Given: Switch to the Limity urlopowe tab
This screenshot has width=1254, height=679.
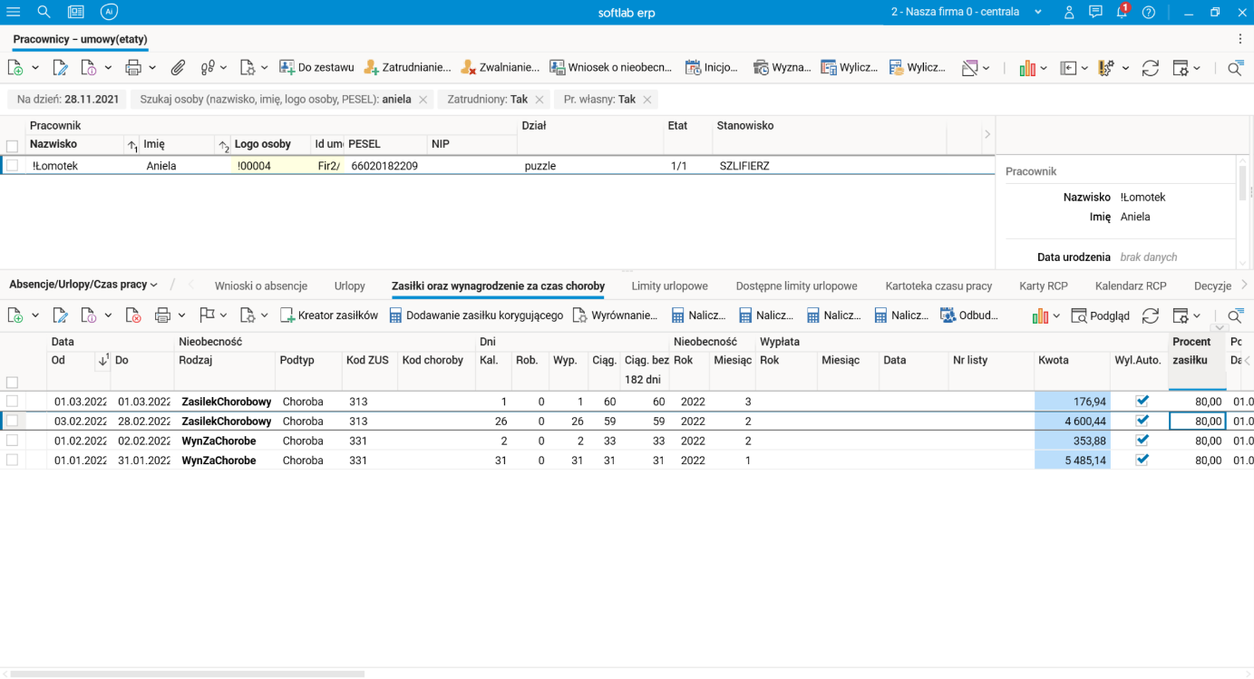Looking at the screenshot, I should tap(669, 286).
